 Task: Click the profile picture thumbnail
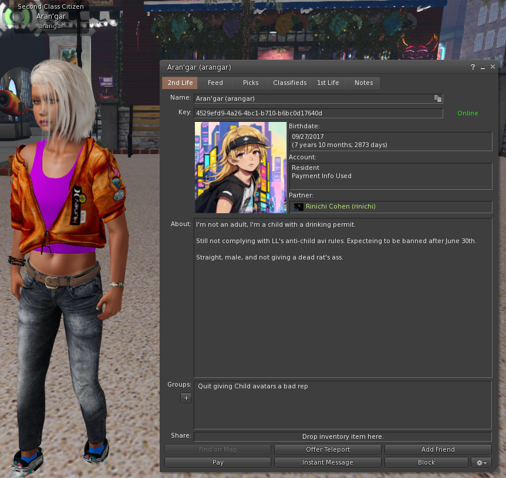pyautogui.click(x=241, y=168)
